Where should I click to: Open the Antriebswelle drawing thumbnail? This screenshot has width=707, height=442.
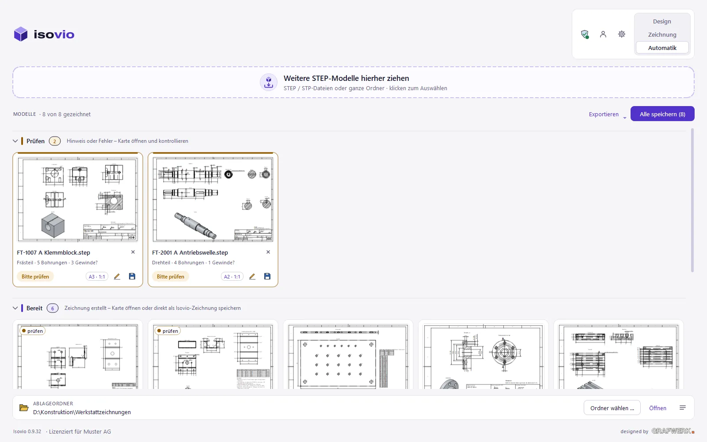pyautogui.click(x=213, y=200)
